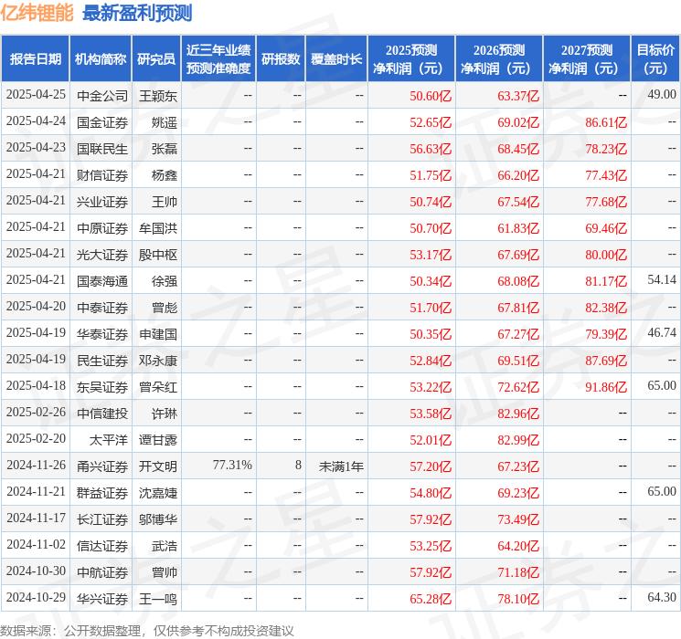The width and height of the screenshot is (681, 639).
Task: Click institution 中泰证券
Action: [102, 308]
